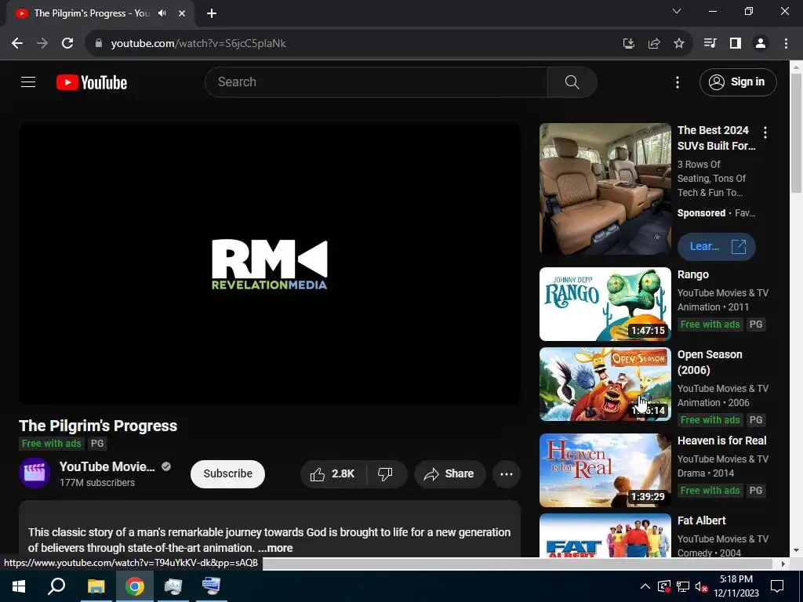This screenshot has width=803, height=602.
Task: Open ad options for SUVs sponsored card
Action: point(765,132)
